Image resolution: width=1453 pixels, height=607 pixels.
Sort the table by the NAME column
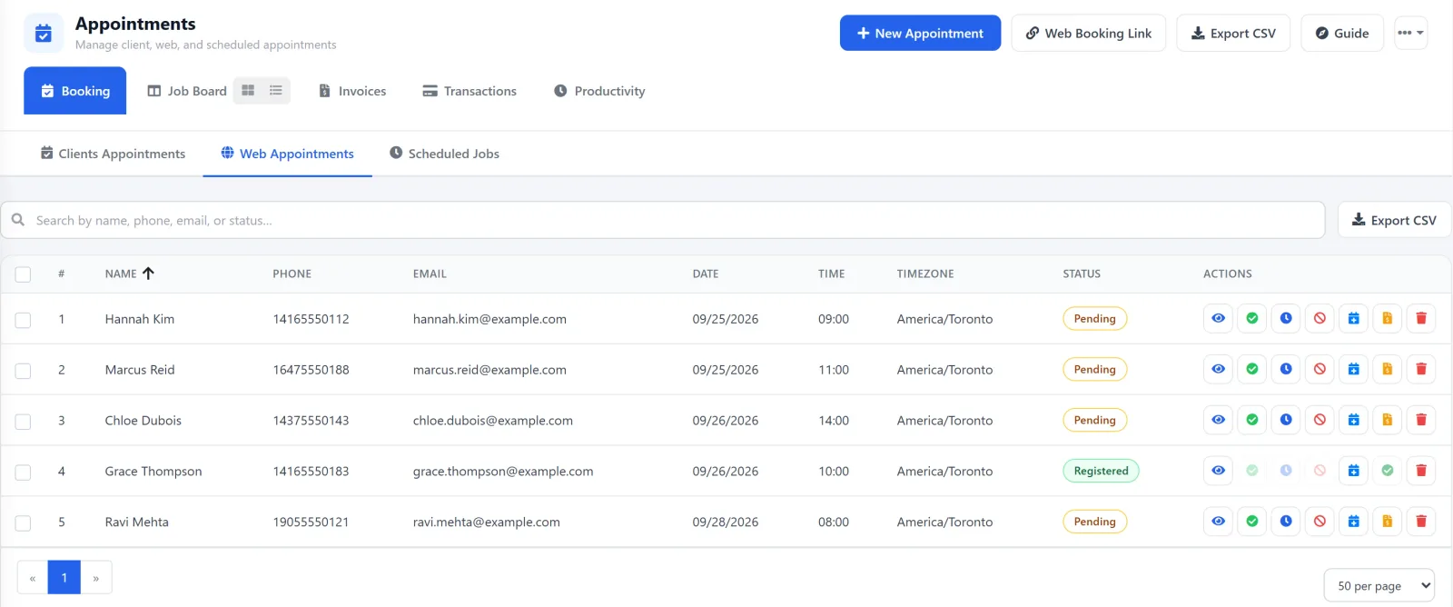pos(130,274)
